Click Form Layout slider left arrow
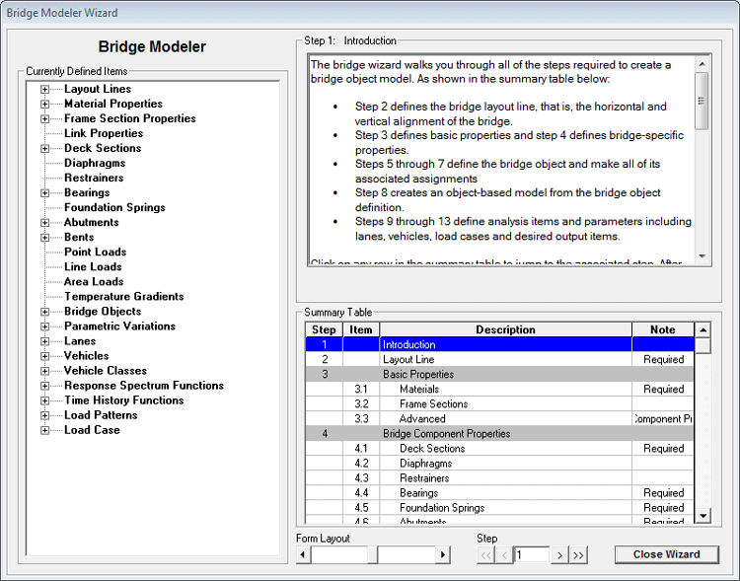 [x=304, y=555]
